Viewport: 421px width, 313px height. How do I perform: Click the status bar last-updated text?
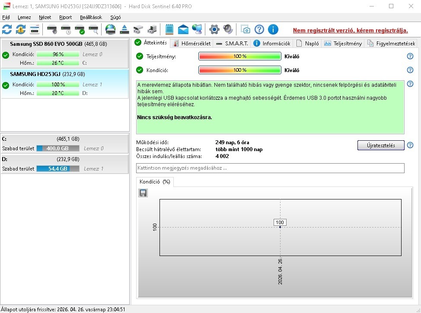click(x=63, y=309)
